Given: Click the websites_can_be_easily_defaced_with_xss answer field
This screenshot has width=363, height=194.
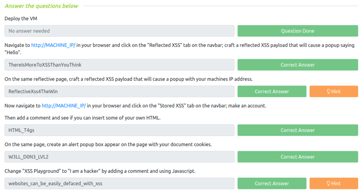Looking at the screenshot, I should point(119,183).
